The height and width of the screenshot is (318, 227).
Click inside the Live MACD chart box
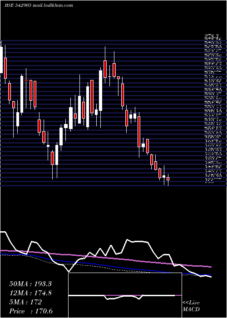(x=125, y=295)
